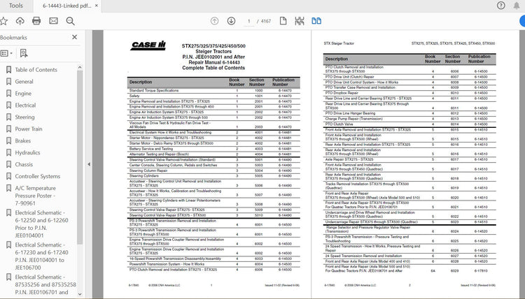Click the email envelope icon
Screen dimensions: 525x299
(54, 21)
